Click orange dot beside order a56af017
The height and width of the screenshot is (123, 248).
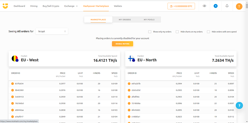(x=13, y=117)
